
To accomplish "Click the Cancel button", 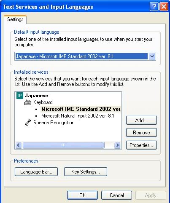I will (116, 195).
